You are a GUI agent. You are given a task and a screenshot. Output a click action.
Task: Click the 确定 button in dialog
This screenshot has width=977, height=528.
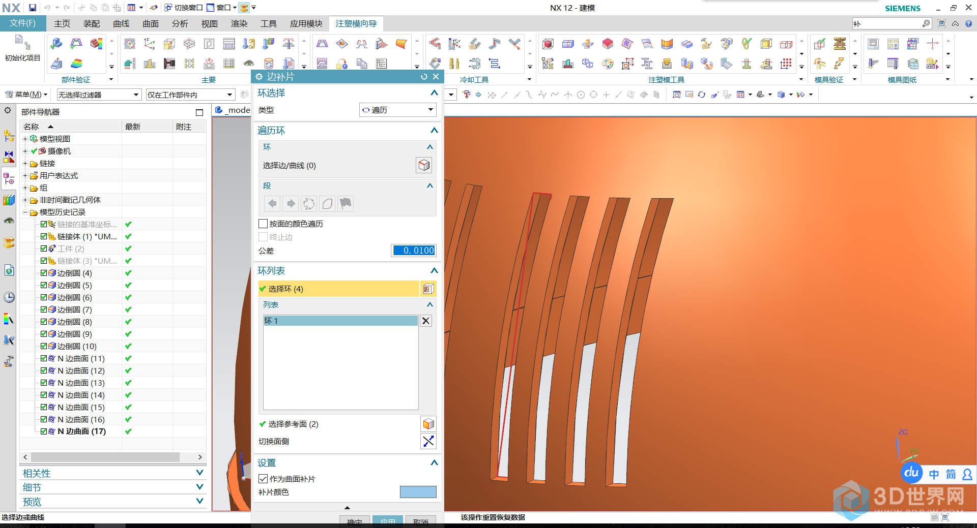(x=355, y=522)
